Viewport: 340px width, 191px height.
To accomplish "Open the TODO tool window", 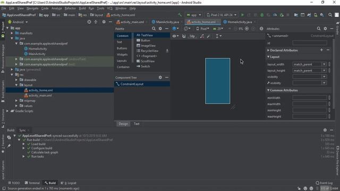I will (x=14, y=183).
